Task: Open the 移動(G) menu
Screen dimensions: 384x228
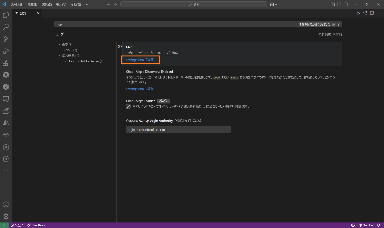Action: coord(76,5)
